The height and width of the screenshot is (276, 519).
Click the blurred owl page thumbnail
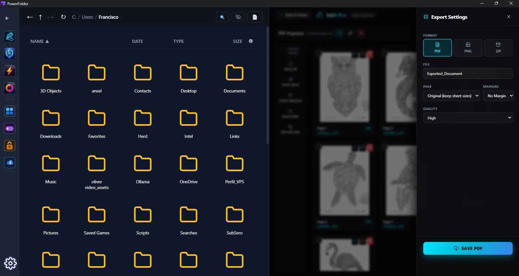coord(345,87)
